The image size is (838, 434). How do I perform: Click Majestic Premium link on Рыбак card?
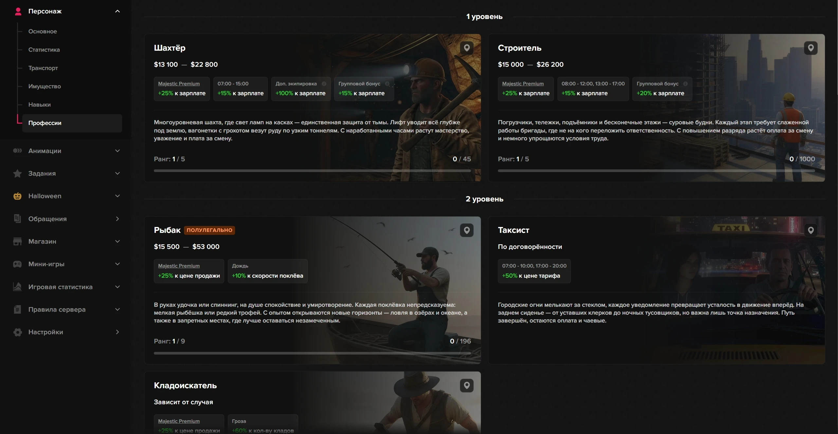[x=179, y=266]
